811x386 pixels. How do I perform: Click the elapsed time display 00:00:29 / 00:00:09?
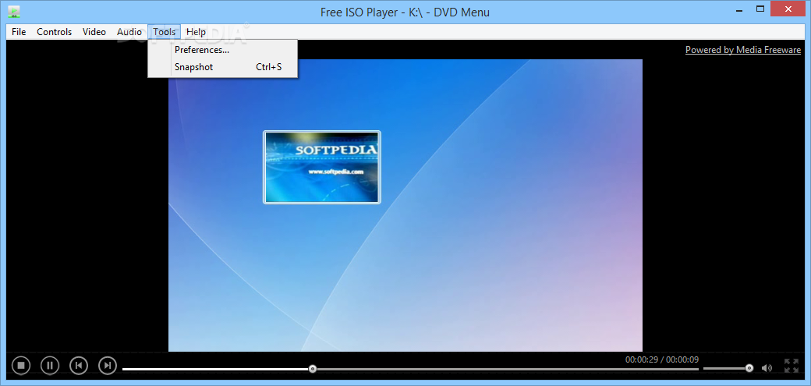661,359
